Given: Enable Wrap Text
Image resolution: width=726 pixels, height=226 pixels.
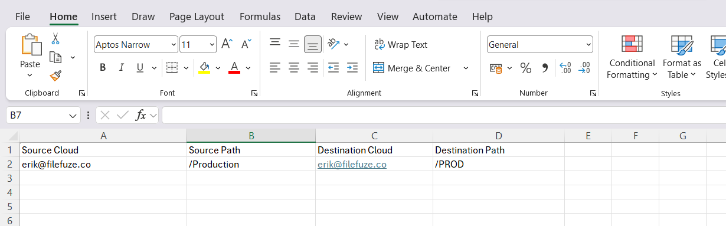Looking at the screenshot, I should (x=400, y=45).
